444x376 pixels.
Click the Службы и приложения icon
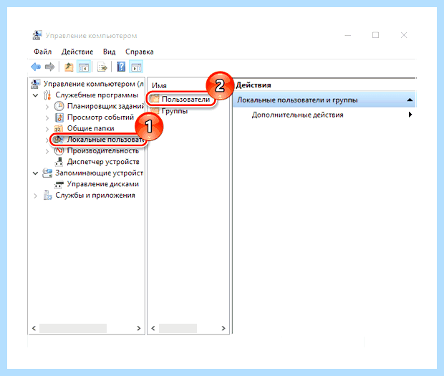47,195
